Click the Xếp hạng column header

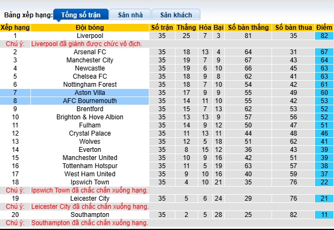pos(15,27)
